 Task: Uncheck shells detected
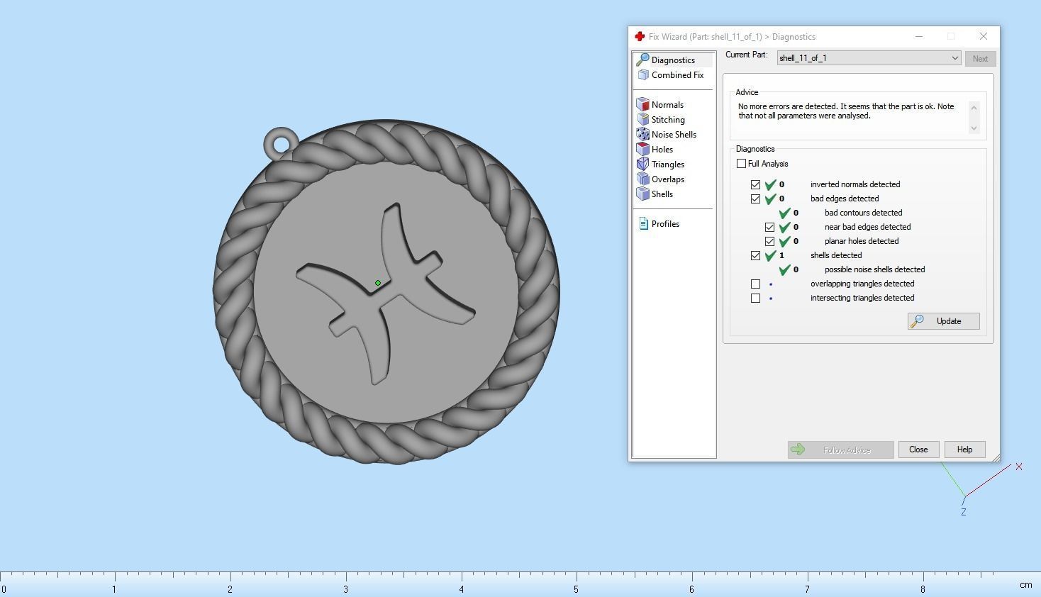(755, 255)
